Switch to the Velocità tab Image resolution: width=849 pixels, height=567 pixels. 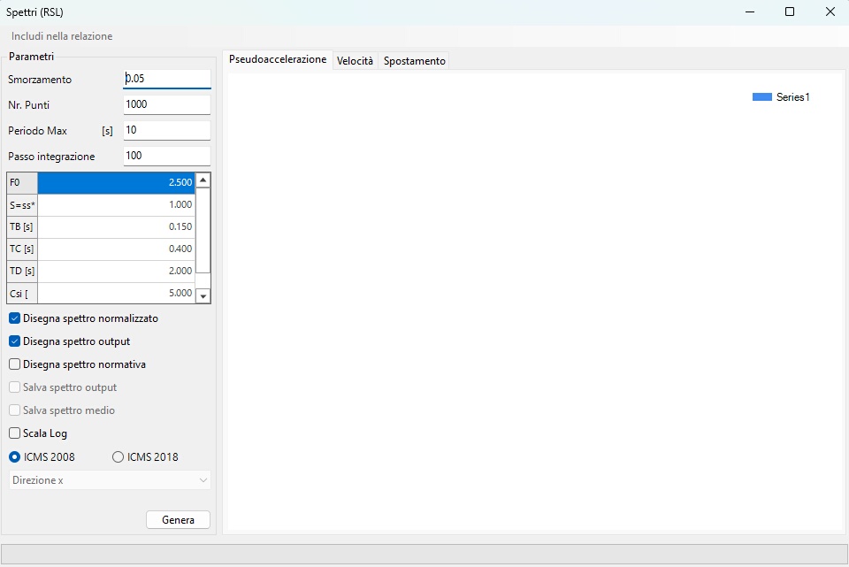355,61
